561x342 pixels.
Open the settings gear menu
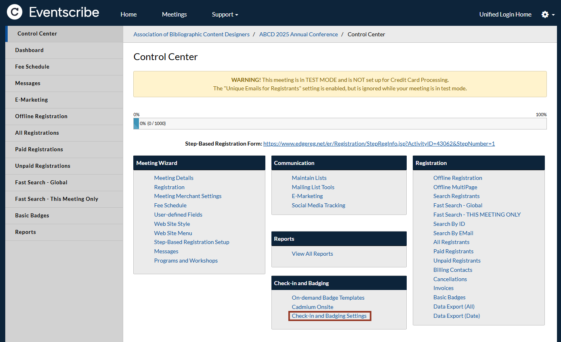click(x=548, y=15)
